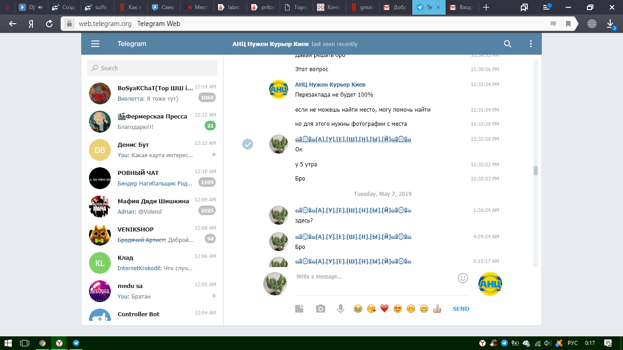Open browser downloads arrow icon
Viewport: 623px width, 350px height.
pyautogui.click(x=611, y=24)
